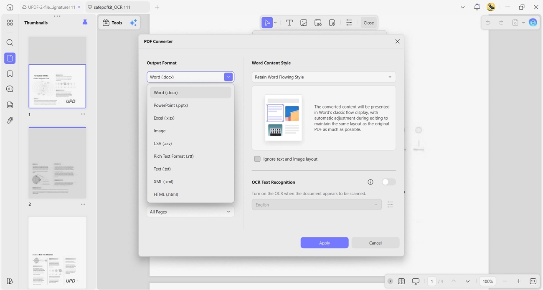Enable the OCR Text Recognition switch
The width and height of the screenshot is (543, 290).
389,182
